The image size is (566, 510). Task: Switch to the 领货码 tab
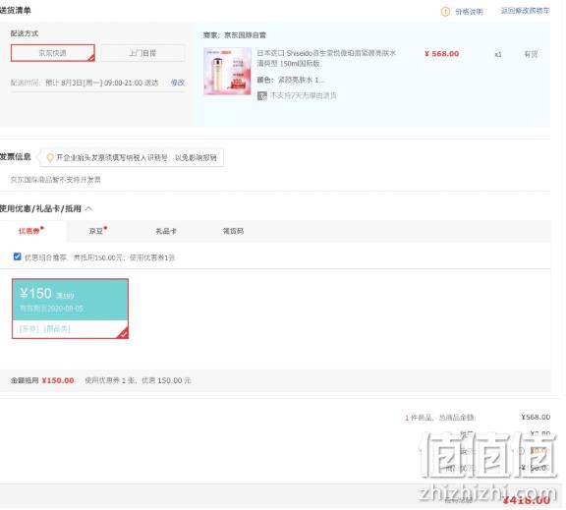pos(233,231)
